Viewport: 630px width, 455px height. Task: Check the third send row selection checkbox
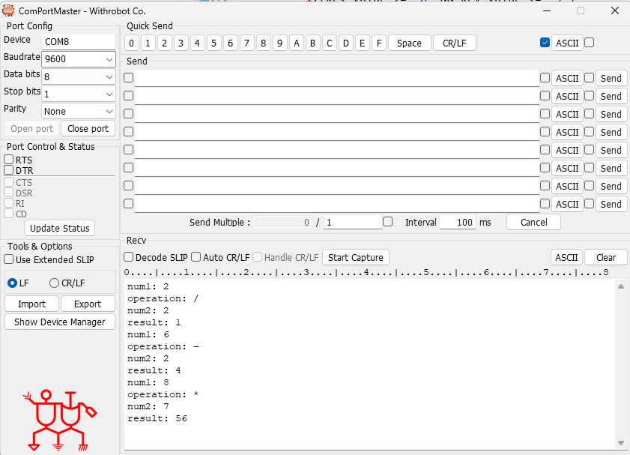point(128,114)
